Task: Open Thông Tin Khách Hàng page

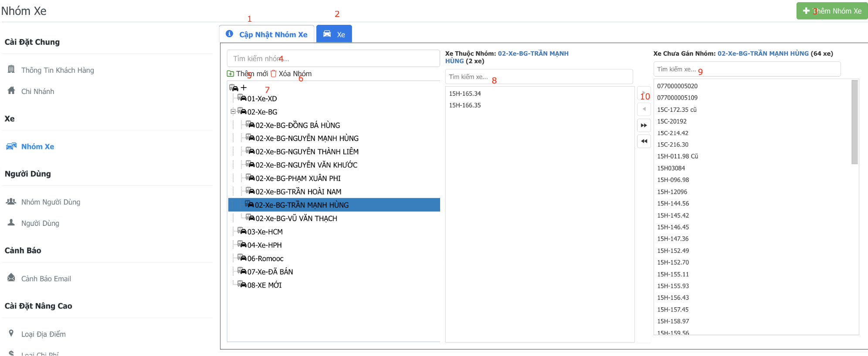Action: point(57,70)
